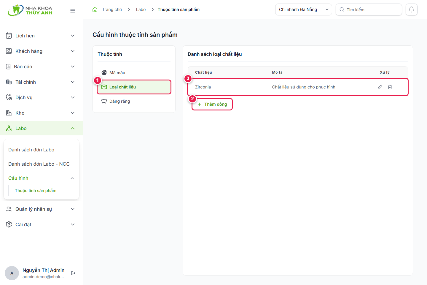Click the calendar icon for Lịch hẹn
427x285 pixels.
click(x=9, y=36)
